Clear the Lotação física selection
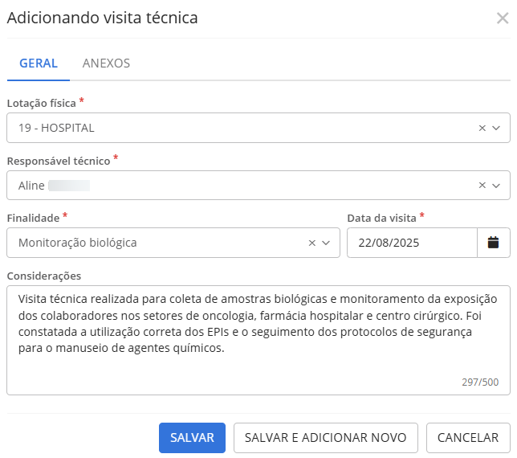The image size is (517, 458). click(x=482, y=128)
